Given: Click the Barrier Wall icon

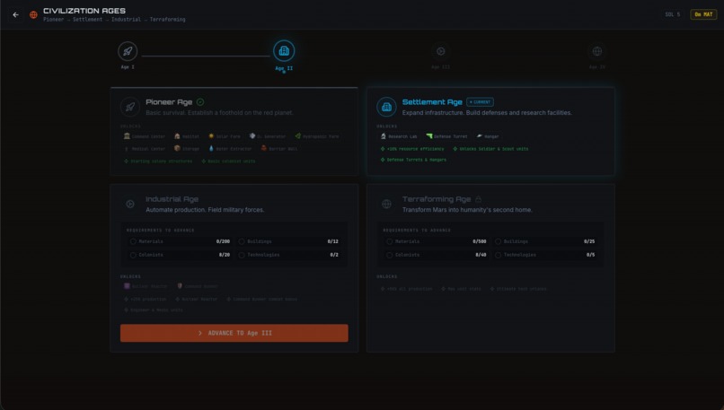Looking at the screenshot, I should [264, 149].
